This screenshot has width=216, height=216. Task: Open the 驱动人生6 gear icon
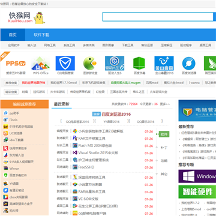click(115, 64)
